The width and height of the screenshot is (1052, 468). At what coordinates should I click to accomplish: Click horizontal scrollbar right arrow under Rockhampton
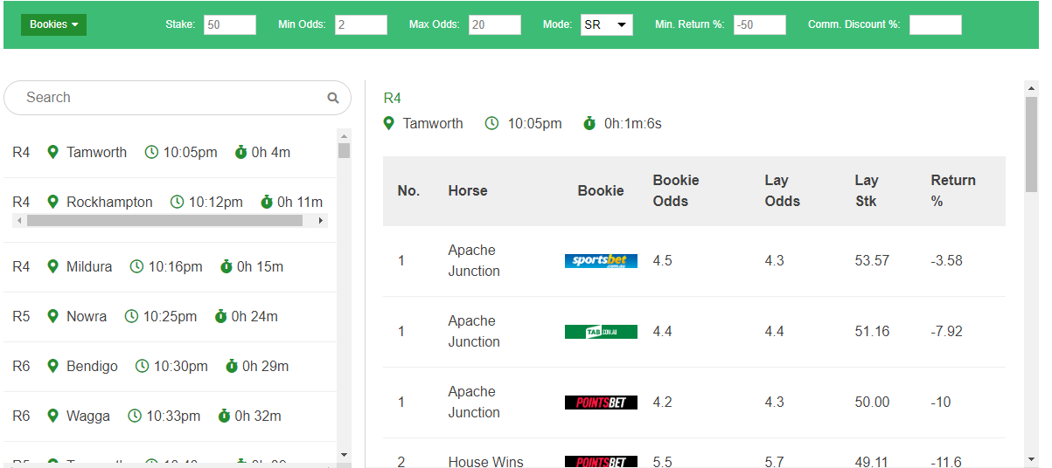(321, 221)
